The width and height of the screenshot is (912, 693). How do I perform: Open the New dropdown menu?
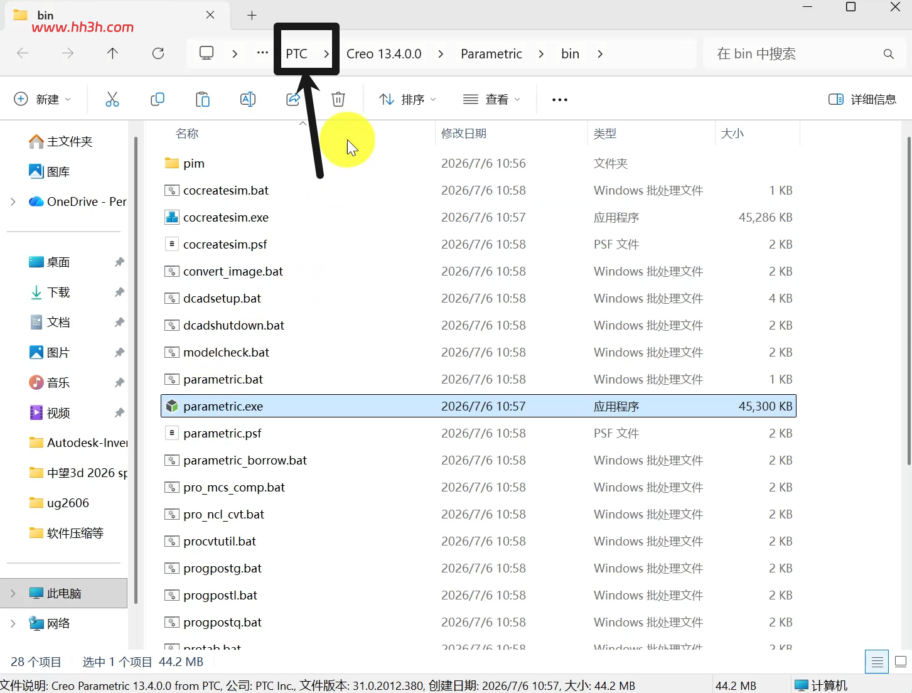tap(43, 99)
